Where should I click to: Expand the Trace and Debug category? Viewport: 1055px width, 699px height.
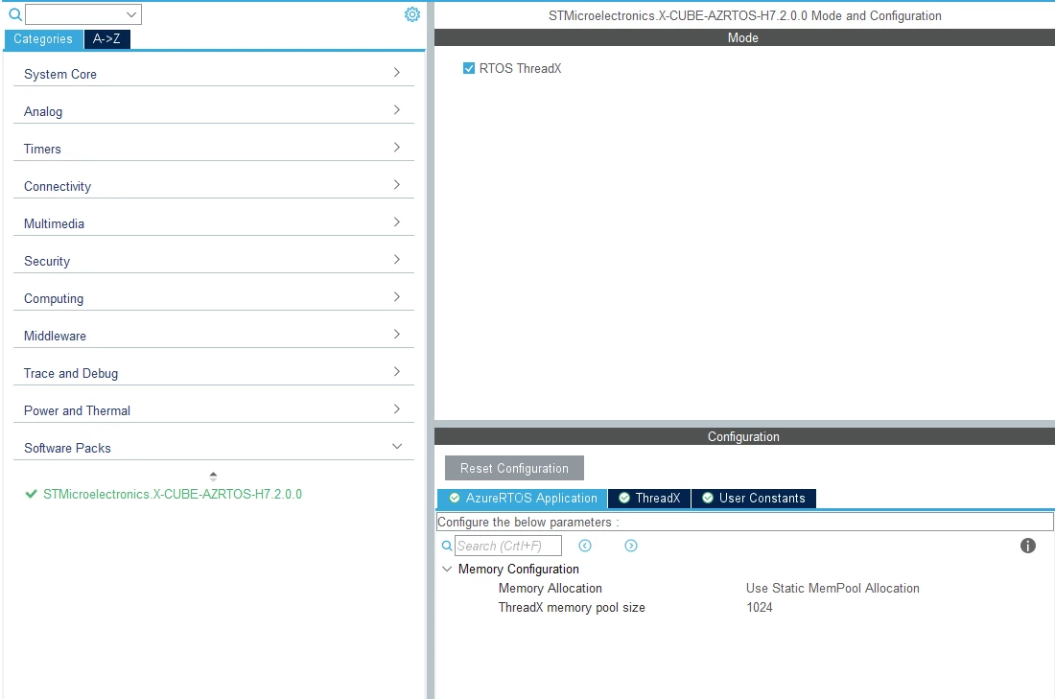click(x=213, y=373)
